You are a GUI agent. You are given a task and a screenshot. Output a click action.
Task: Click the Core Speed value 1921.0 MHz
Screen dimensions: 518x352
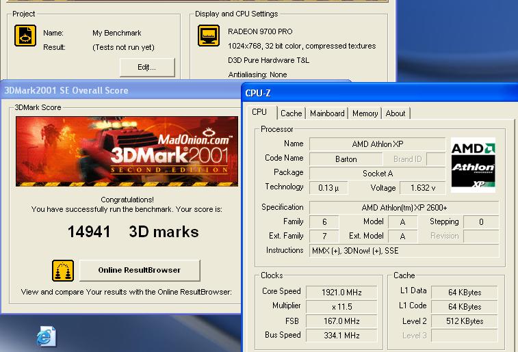tap(341, 293)
